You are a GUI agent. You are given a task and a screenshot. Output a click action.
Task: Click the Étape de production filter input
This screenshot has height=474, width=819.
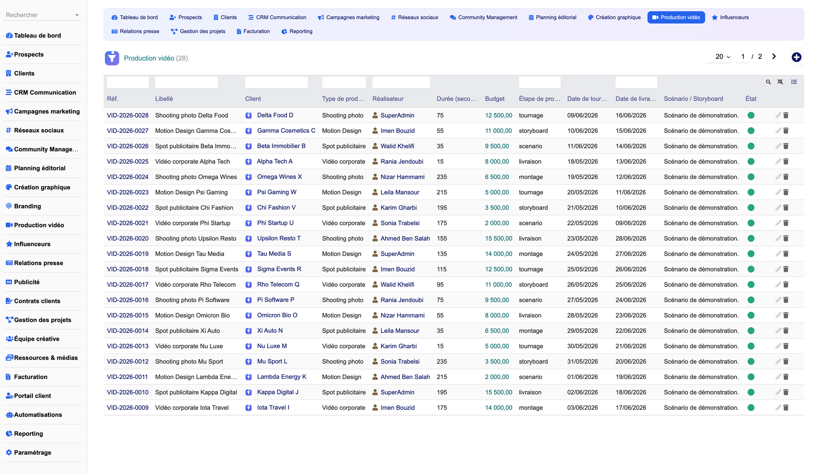539,82
